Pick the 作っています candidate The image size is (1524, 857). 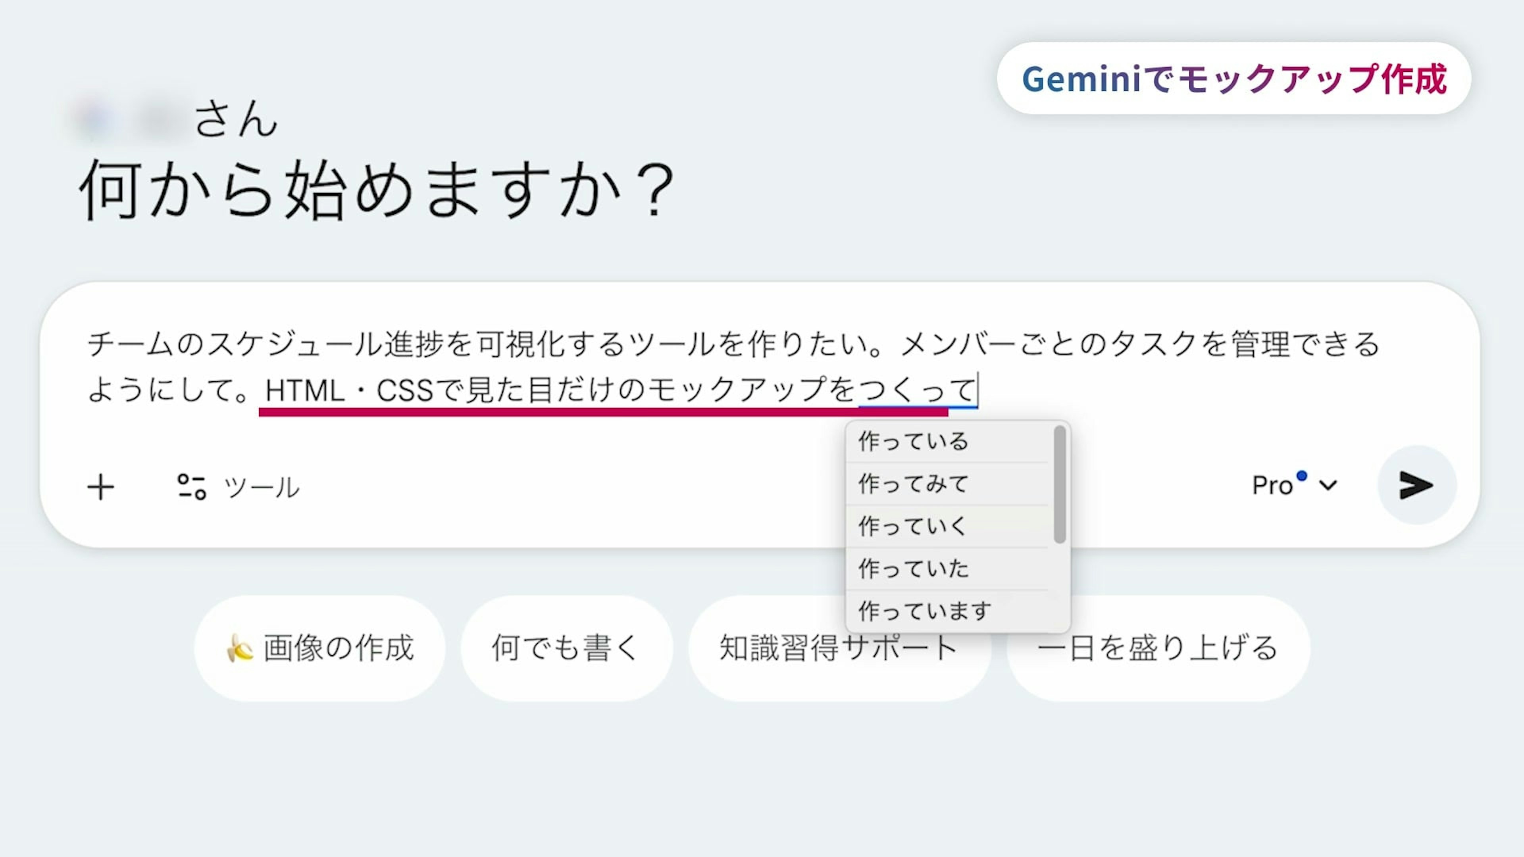[x=925, y=611]
